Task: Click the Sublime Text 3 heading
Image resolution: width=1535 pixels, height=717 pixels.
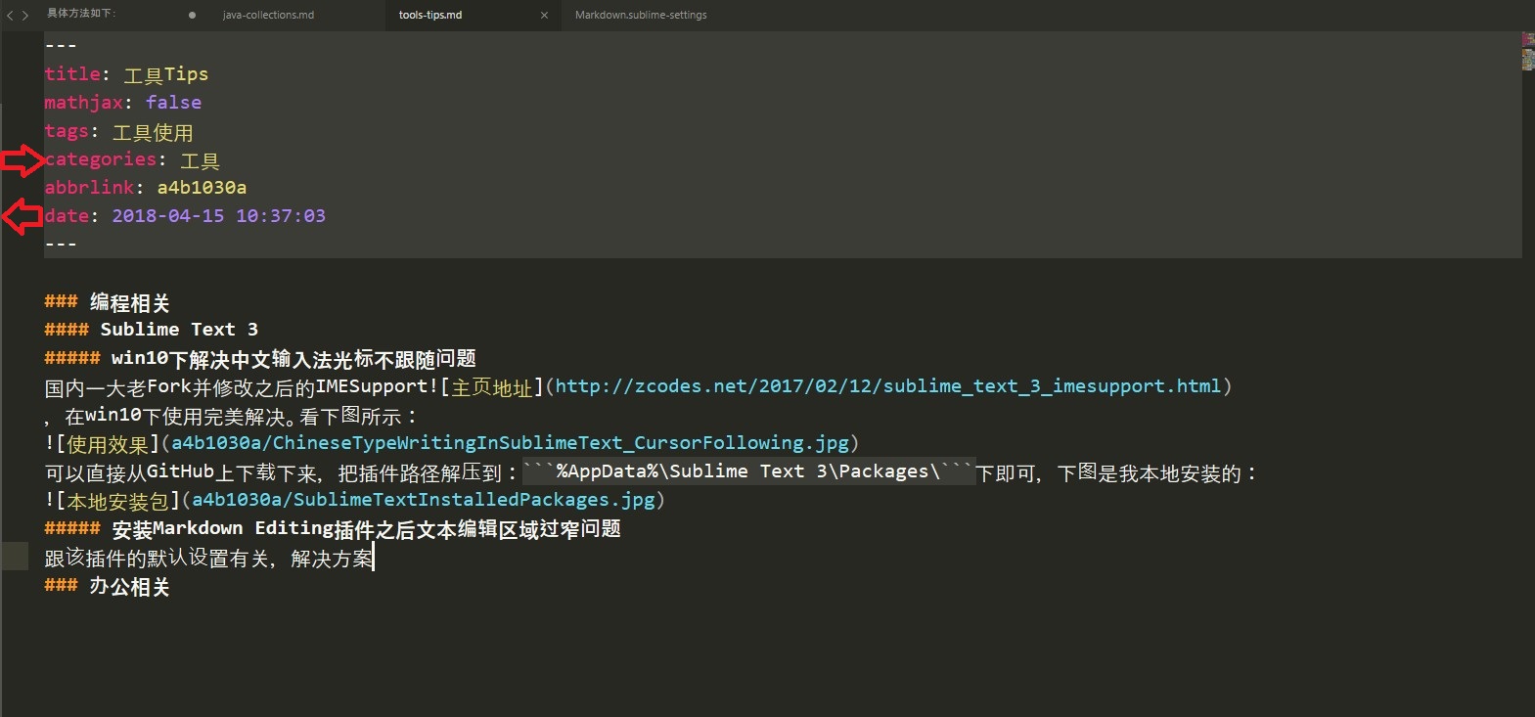Action: coord(179,330)
